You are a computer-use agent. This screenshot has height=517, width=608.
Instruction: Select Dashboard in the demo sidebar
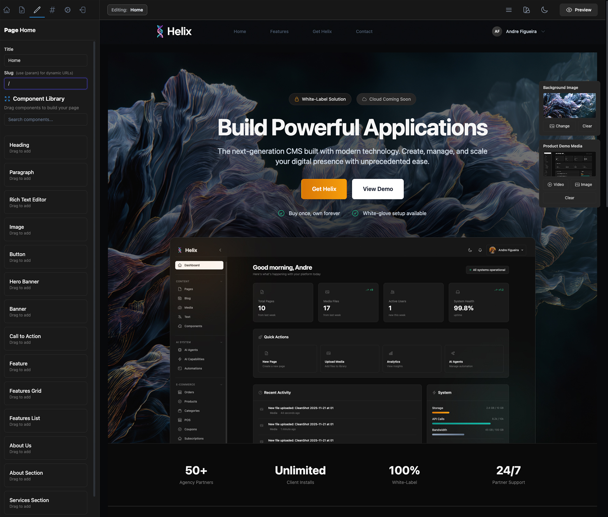tap(199, 265)
